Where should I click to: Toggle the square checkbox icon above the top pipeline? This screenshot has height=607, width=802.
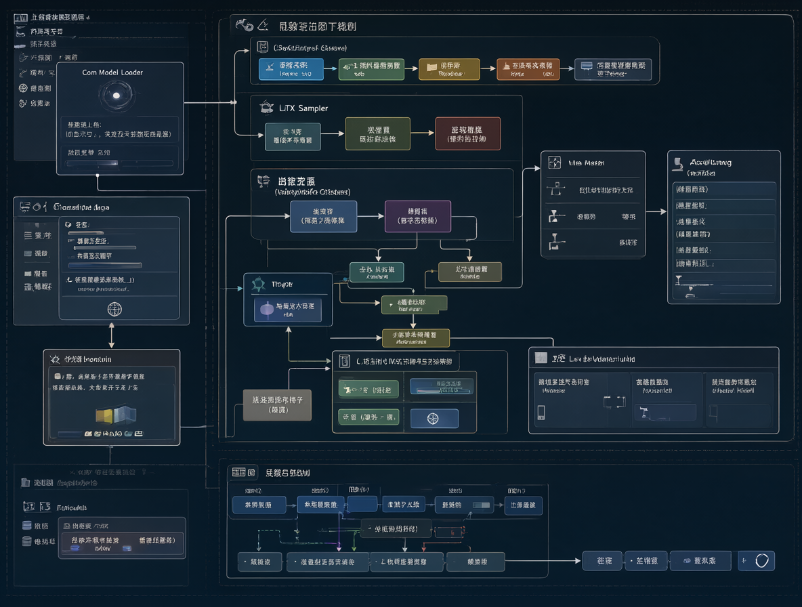[262, 47]
